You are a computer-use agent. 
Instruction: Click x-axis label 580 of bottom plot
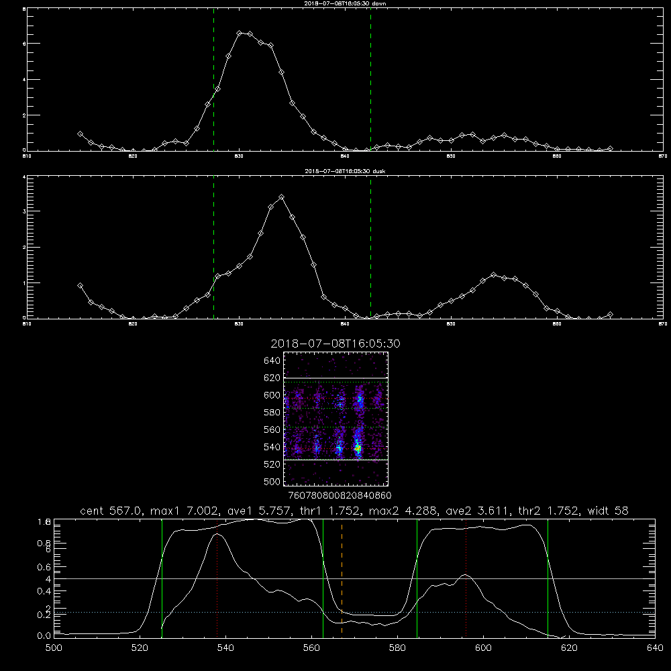(x=397, y=648)
